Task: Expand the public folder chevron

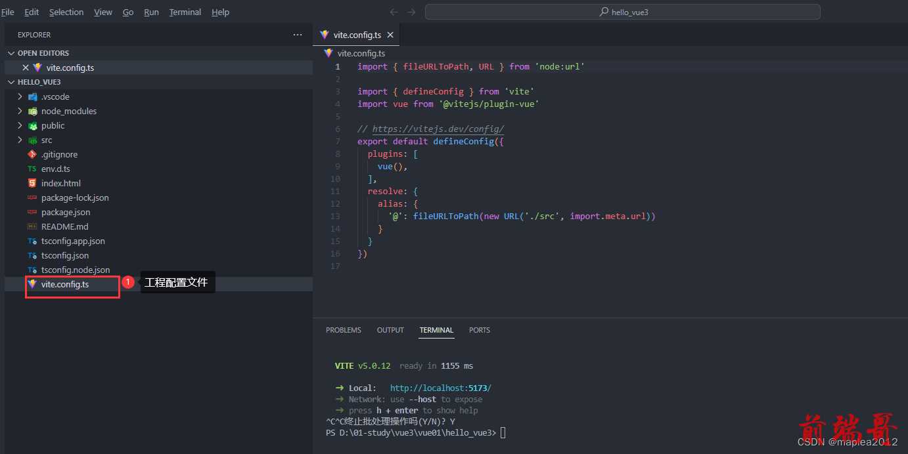Action: tap(20, 125)
